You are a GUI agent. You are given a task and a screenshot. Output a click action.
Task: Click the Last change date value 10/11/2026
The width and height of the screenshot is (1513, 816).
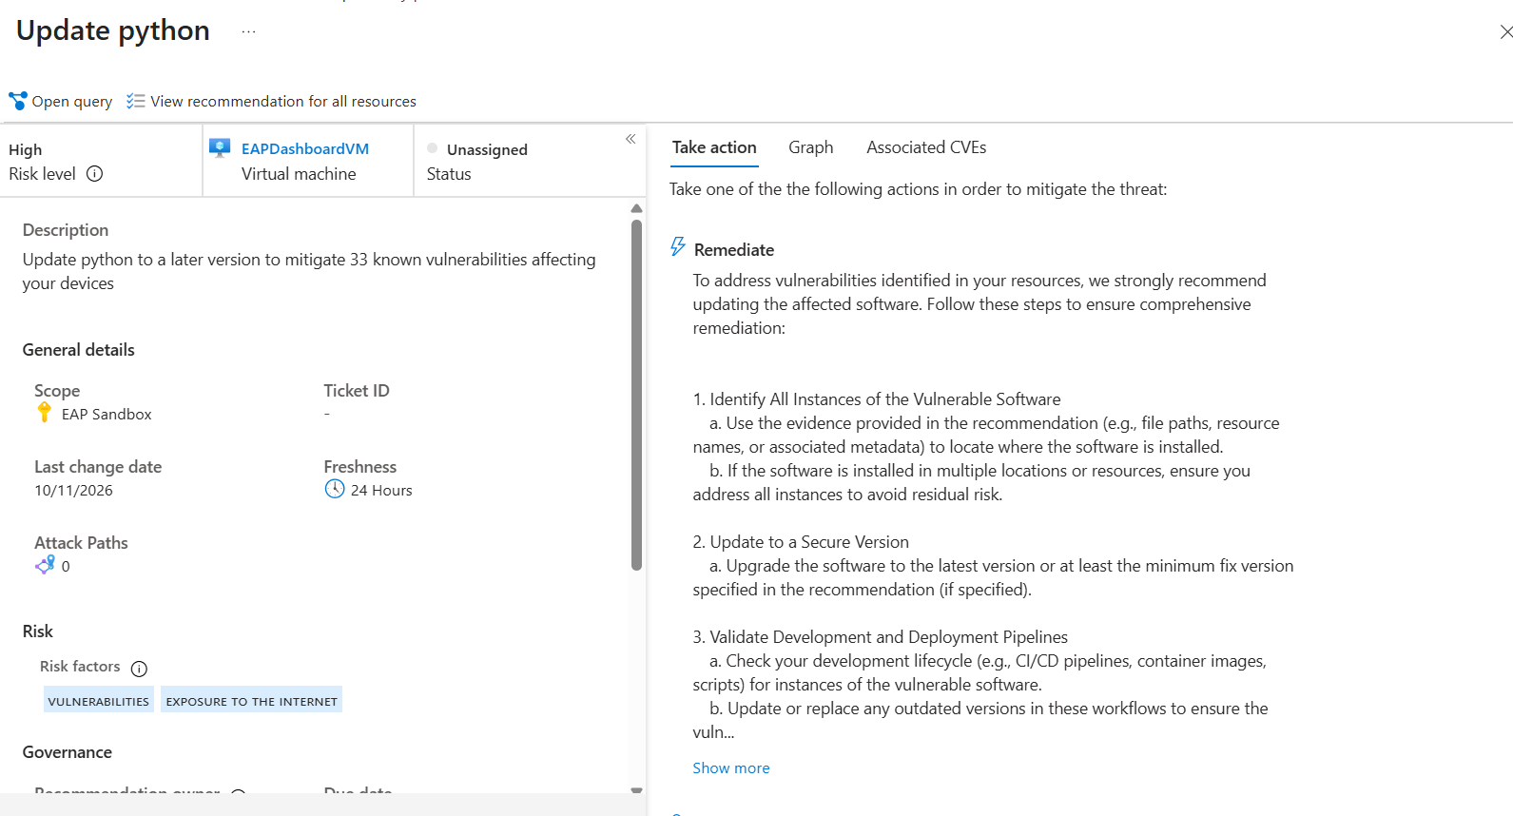click(73, 491)
